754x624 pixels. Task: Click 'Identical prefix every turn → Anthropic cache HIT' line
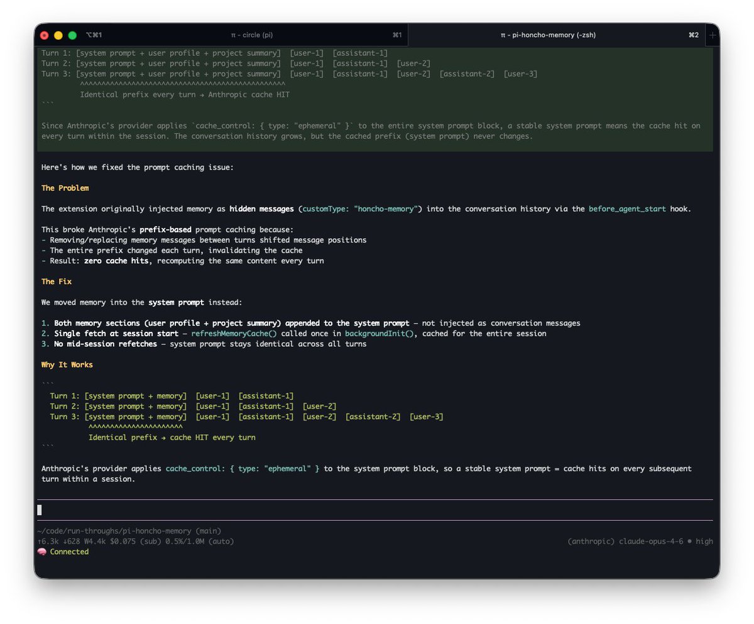click(185, 94)
